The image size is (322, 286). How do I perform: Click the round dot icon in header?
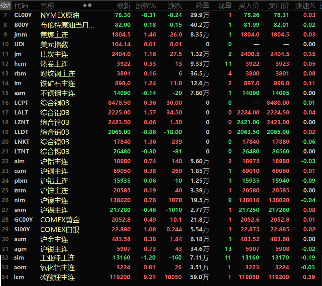coord(90,6)
